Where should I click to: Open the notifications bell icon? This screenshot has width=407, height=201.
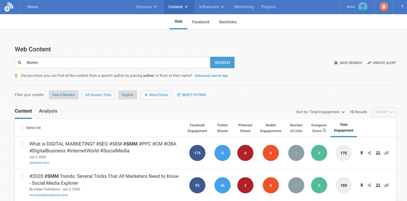tap(384, 7)
